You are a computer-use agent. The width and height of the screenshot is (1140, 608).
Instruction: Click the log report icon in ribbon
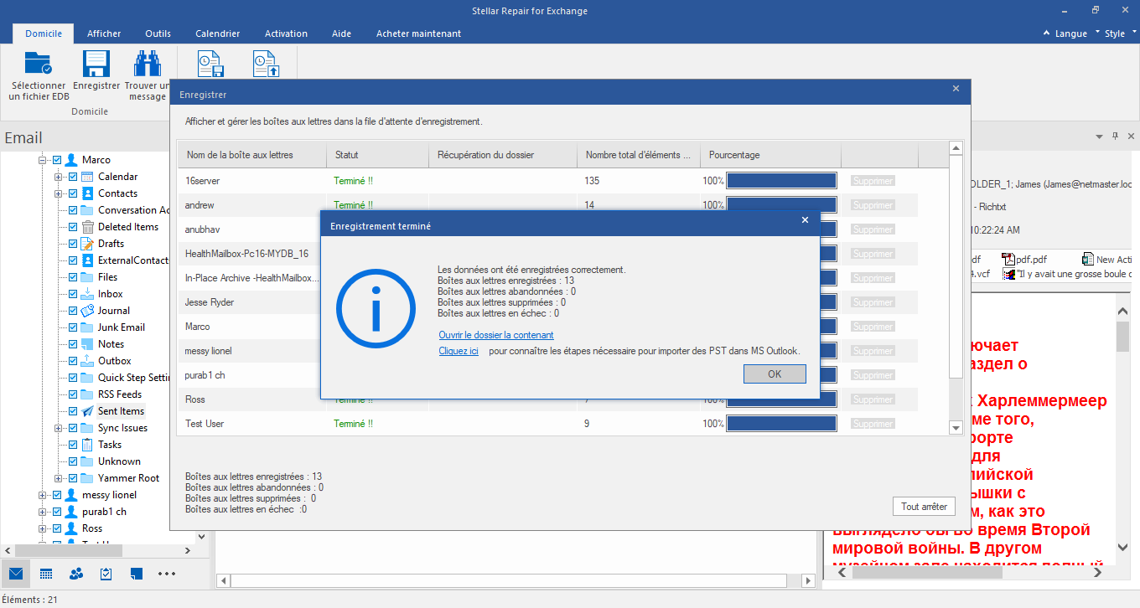(x=209, y=64)
